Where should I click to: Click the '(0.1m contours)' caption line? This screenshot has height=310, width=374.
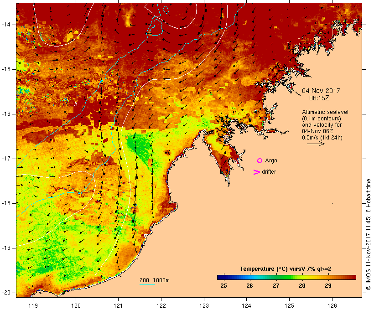(x=322, y=119)
